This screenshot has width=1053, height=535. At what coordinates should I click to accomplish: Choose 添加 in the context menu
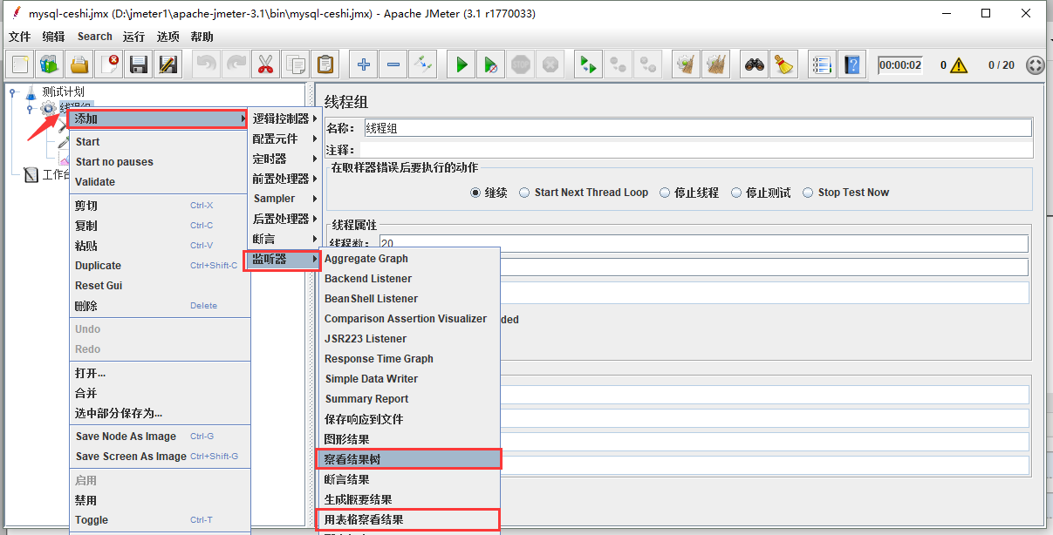pyautogui.click(x=160, y=119)
